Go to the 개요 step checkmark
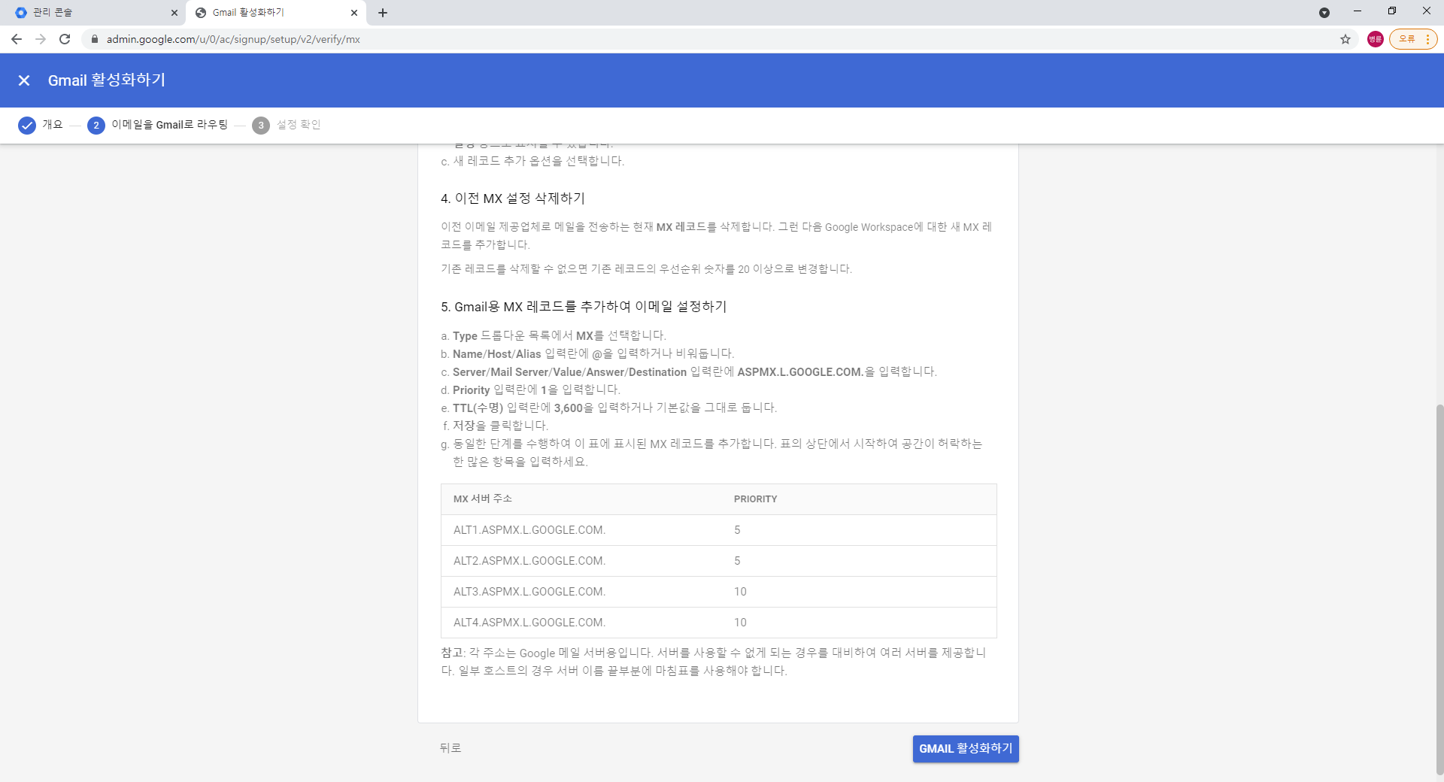The height and width of the screenshot is (782, 1444). [27, 125]
